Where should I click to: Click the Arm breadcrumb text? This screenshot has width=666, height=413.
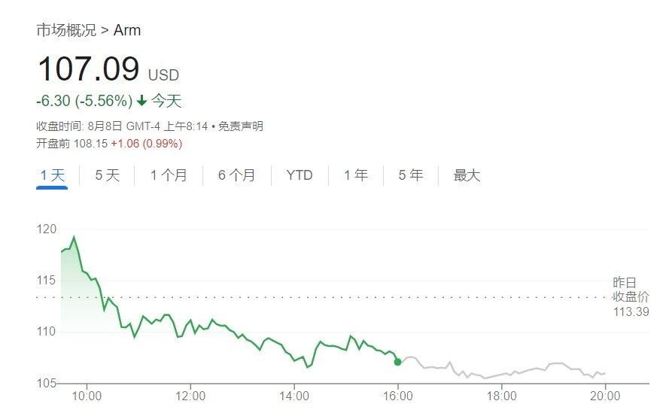coord(128,31)
